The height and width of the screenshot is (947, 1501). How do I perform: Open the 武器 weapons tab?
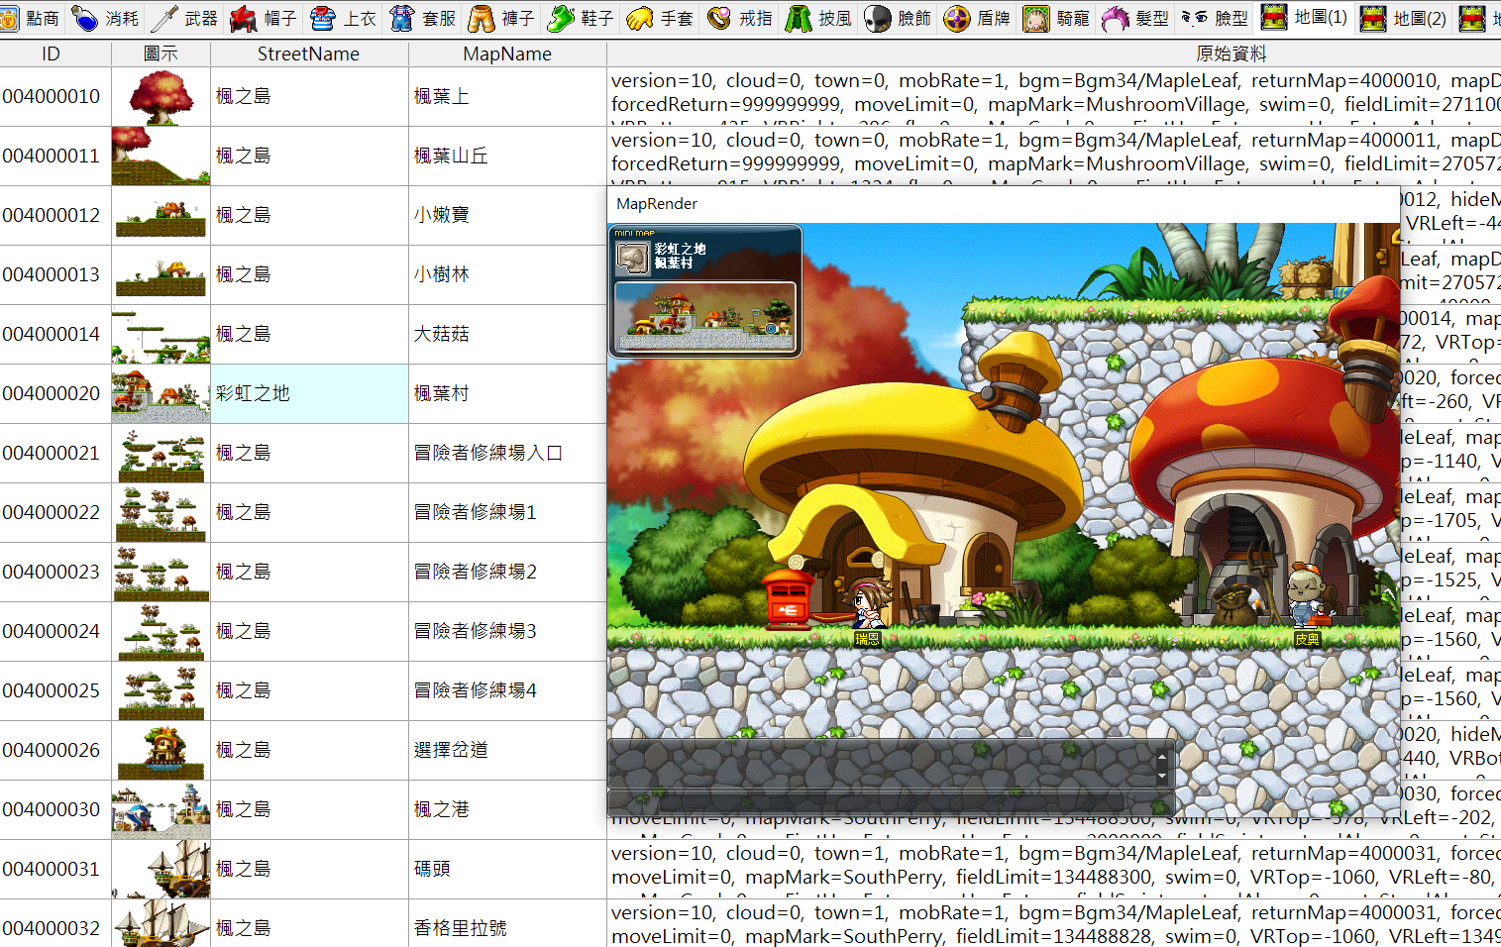[185, 18]
